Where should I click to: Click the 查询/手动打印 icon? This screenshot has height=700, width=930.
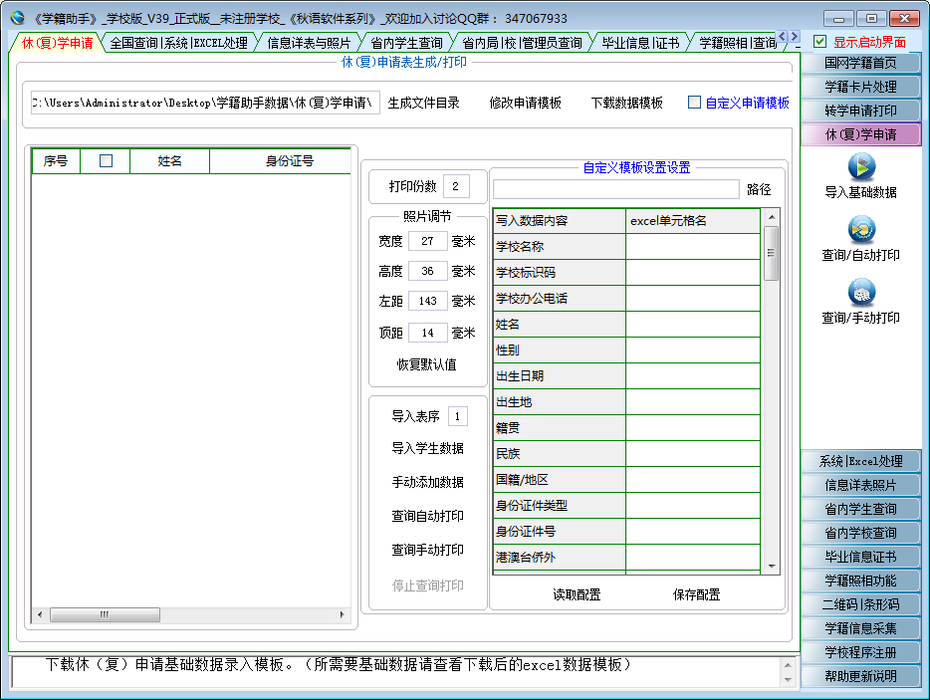coord(860,292)
